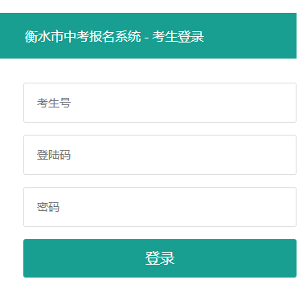Click the 登录 label on the login button
This screenshot has width=307, height=292.
(x=160, y=258)
